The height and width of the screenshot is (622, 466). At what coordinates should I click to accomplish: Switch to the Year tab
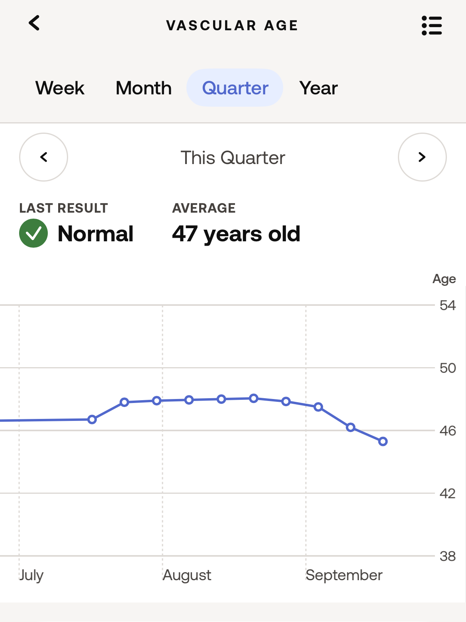click(x=319, y=88)
